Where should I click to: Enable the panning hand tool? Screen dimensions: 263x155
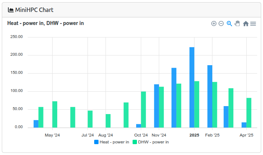[237, 24]
